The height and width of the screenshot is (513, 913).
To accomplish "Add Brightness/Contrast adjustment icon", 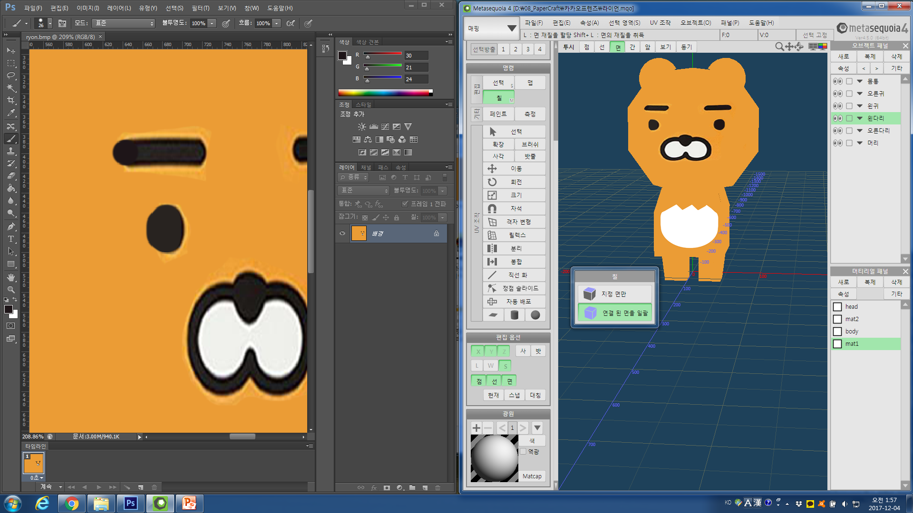I will click(362, 127).
